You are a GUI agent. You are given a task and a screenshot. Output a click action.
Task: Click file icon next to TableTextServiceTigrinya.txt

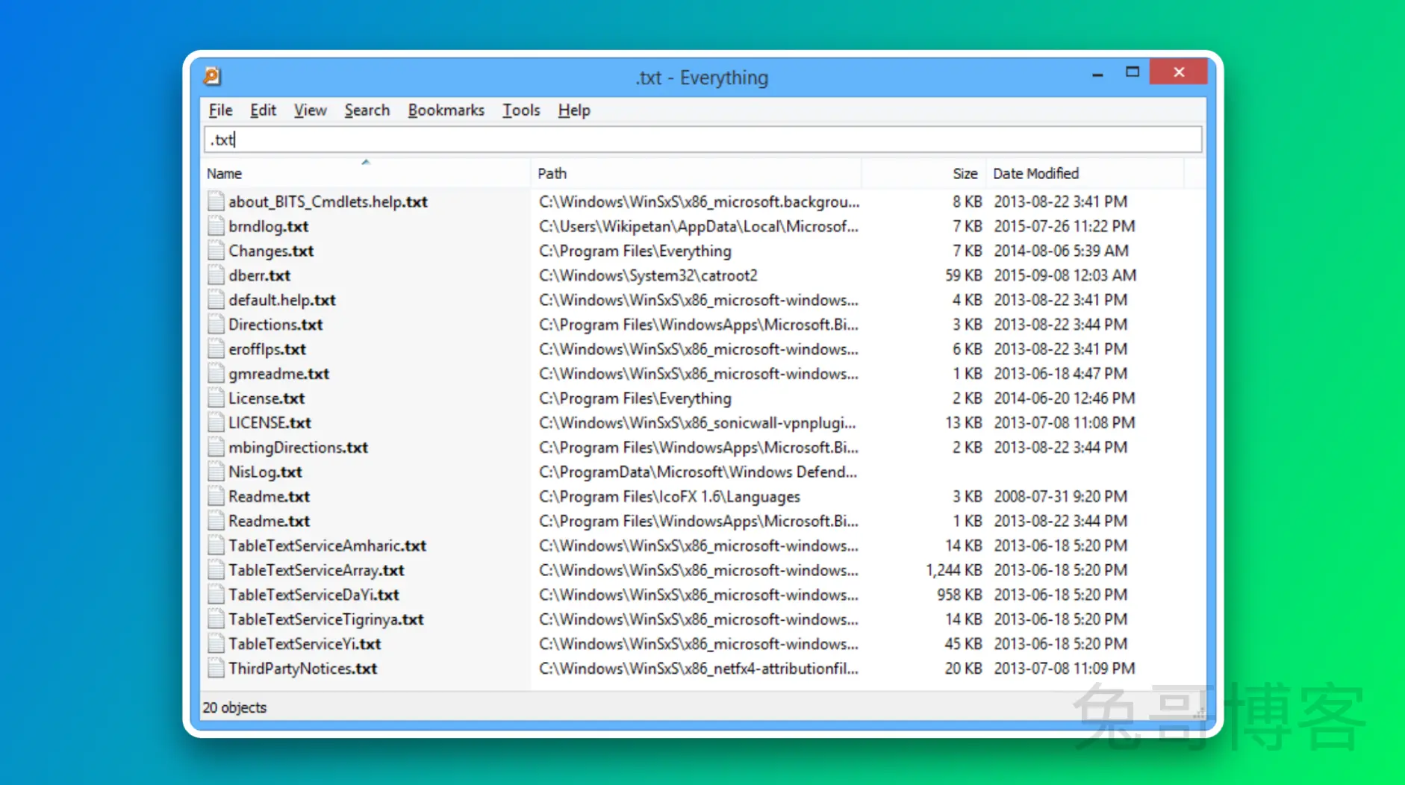(216, 619)
